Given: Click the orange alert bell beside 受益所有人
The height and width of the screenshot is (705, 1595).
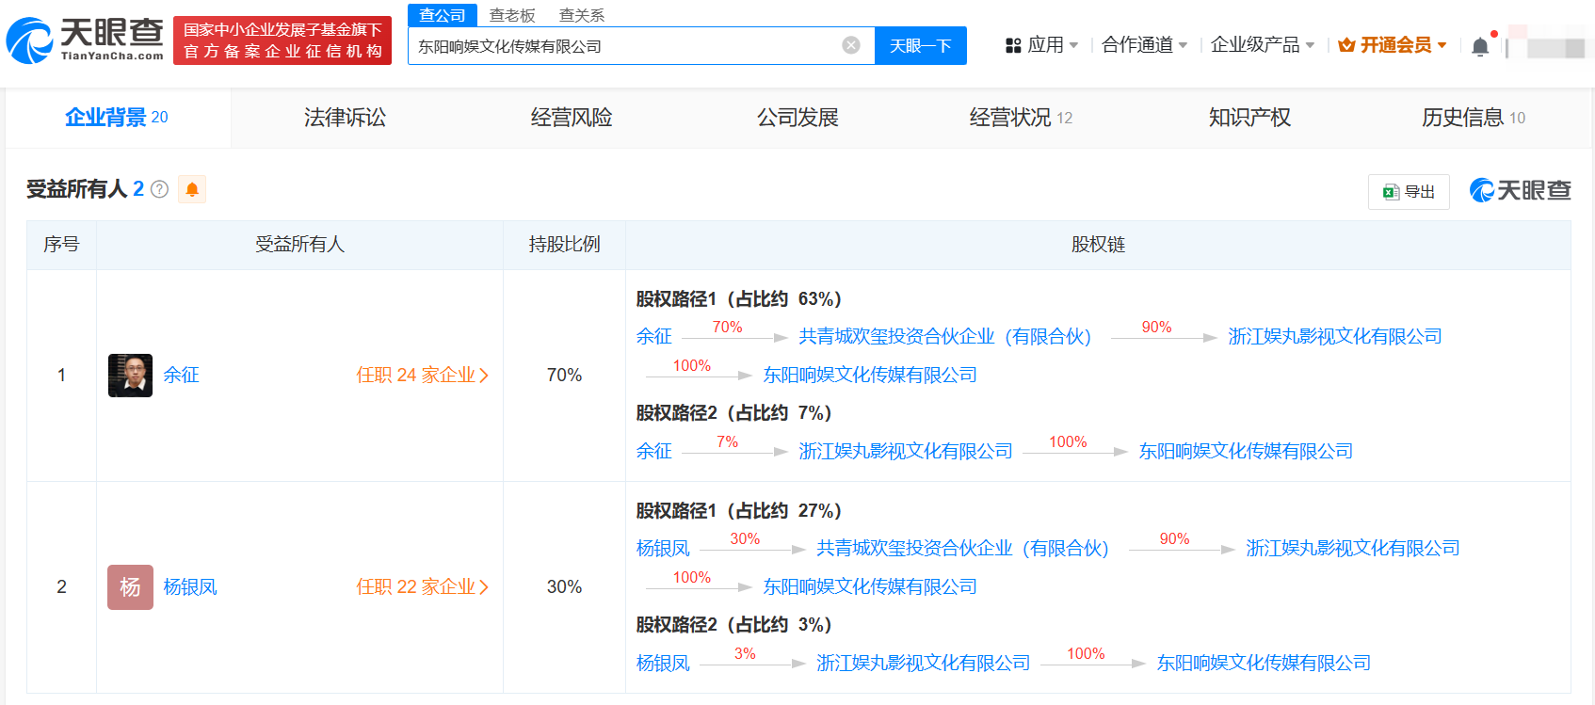Looking at the screenshot, I should pos(192,189).
